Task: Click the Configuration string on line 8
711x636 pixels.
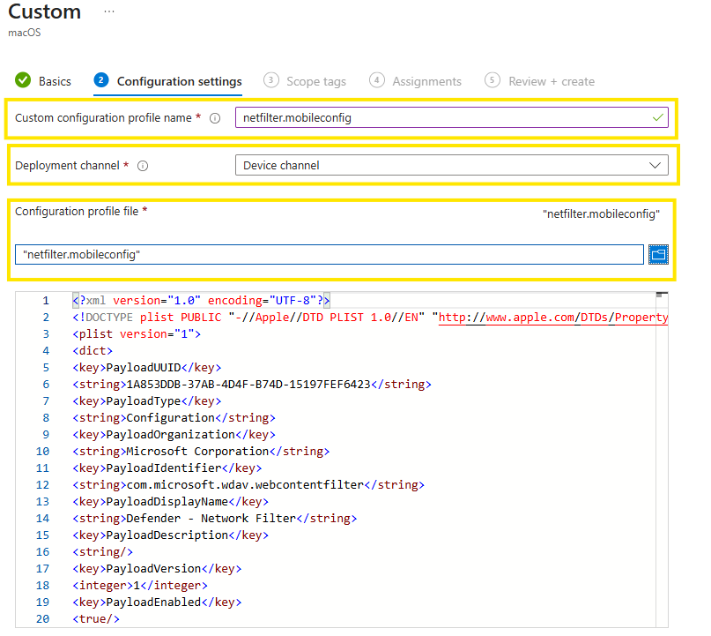Action: (x=174, y=418)
